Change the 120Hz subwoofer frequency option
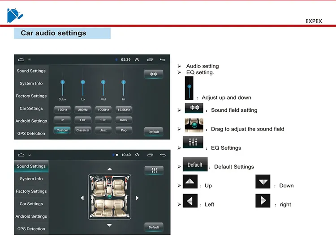336x245 pixels. tap(62, 110)
